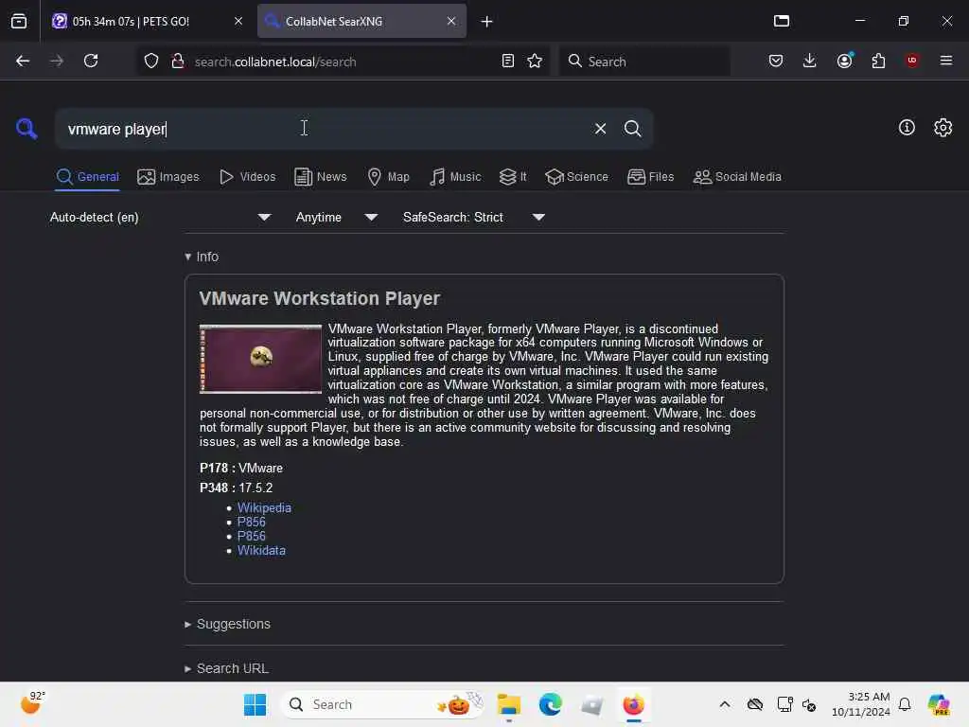Image resolution: width=969 pixels, height=727 pixels.
Task: Click the VMware Workstation Player thumbnail image
Action: click(x=261, y=359)
